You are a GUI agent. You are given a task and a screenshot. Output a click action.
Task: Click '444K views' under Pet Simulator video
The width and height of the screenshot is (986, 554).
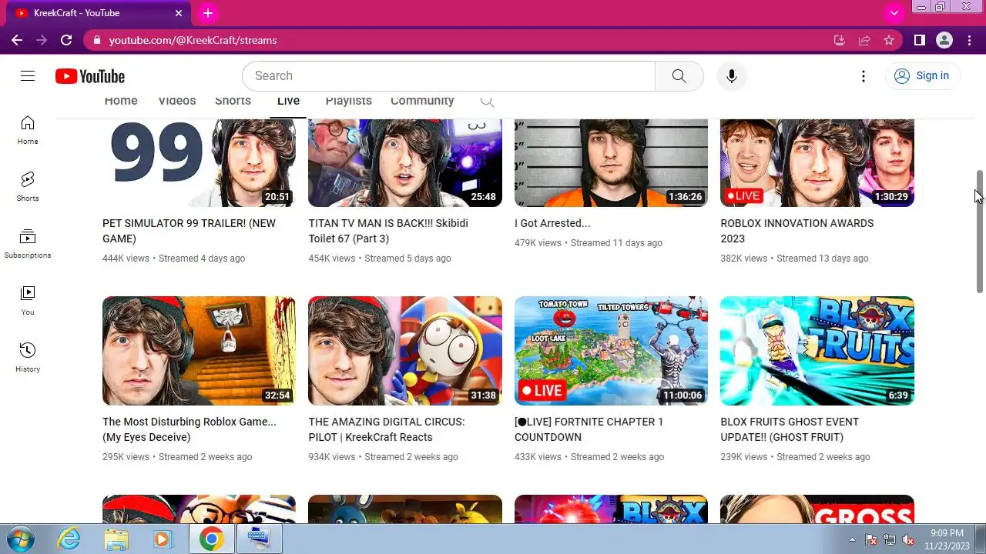(126, 259)
